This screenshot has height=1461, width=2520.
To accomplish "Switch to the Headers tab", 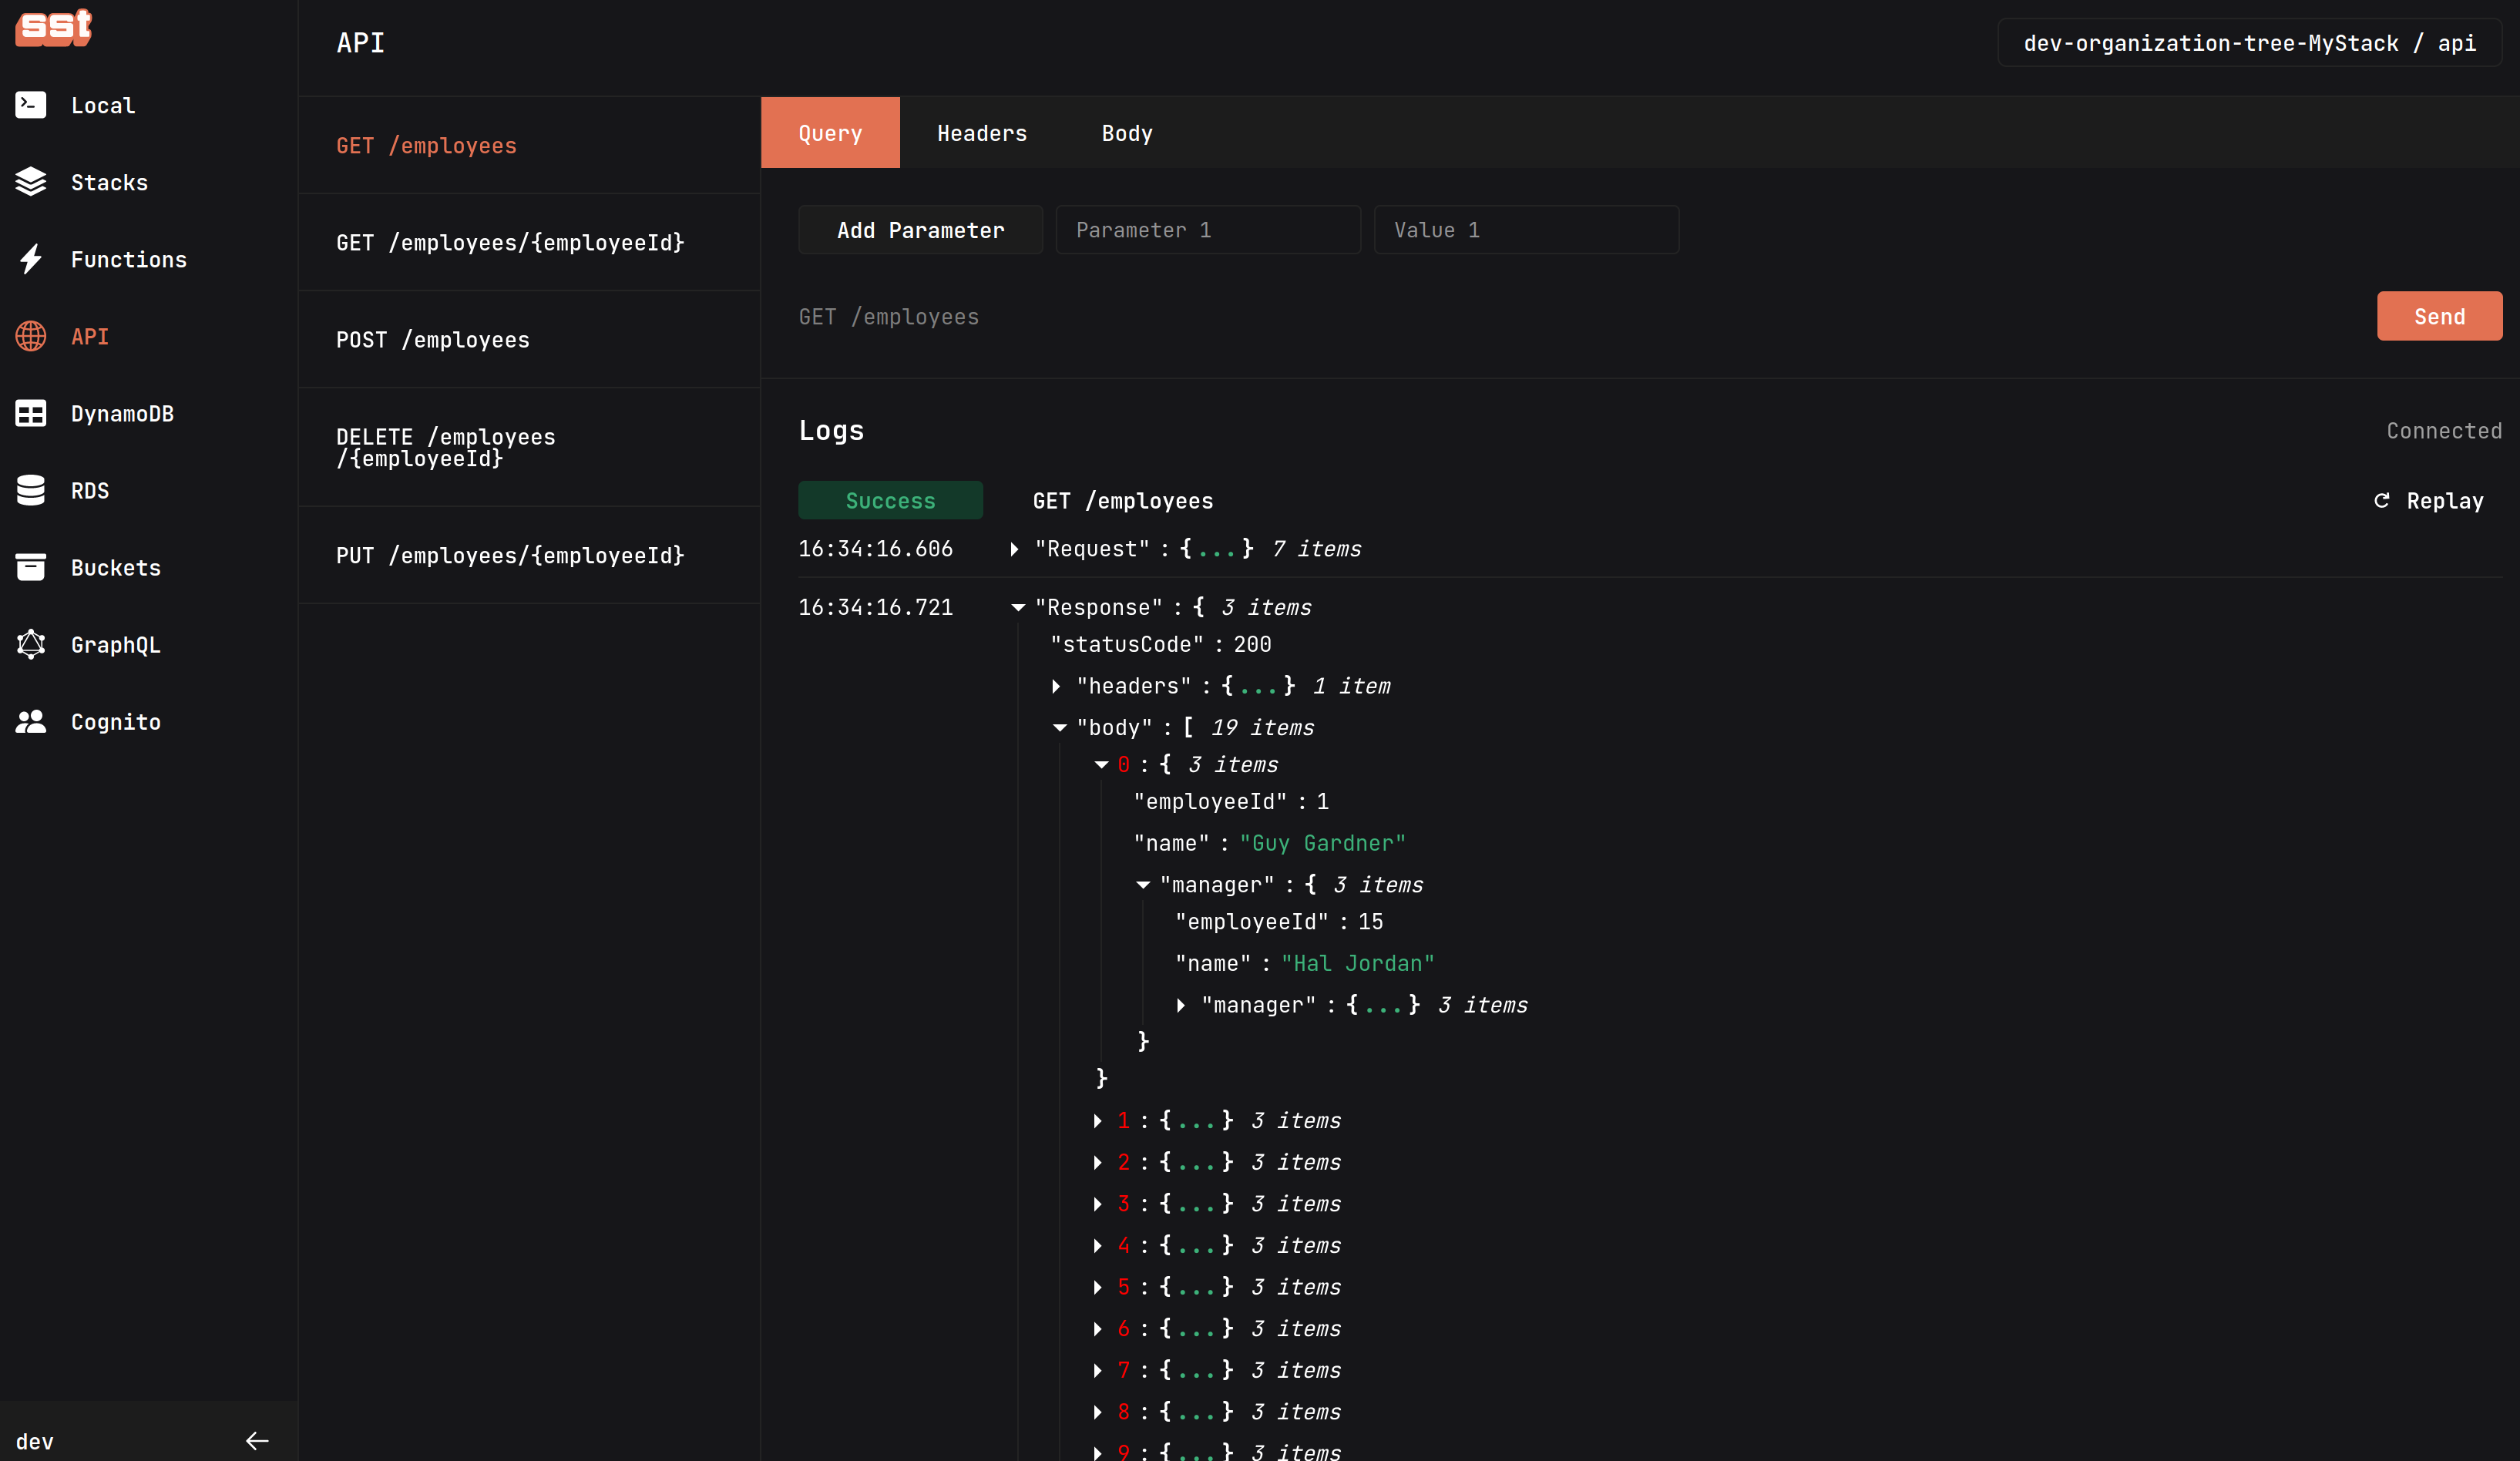I will [981, 133].
